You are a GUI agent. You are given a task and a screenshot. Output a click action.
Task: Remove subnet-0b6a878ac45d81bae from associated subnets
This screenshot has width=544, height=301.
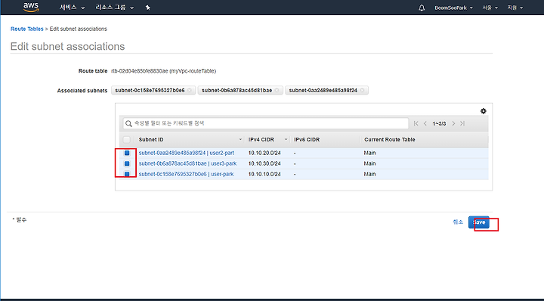coord(277,90)
